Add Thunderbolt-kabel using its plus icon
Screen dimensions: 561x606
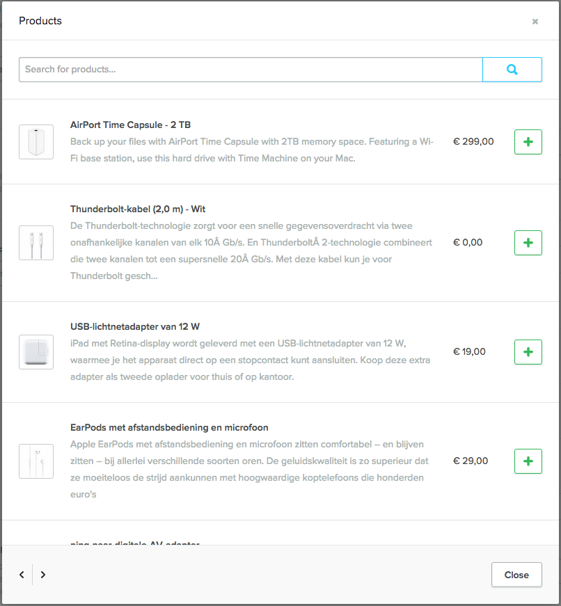[528, 243]
